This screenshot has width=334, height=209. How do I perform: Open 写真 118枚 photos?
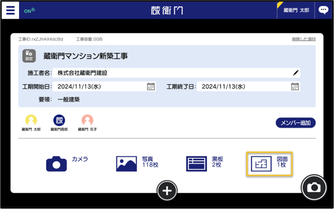(x=137, y=164)
